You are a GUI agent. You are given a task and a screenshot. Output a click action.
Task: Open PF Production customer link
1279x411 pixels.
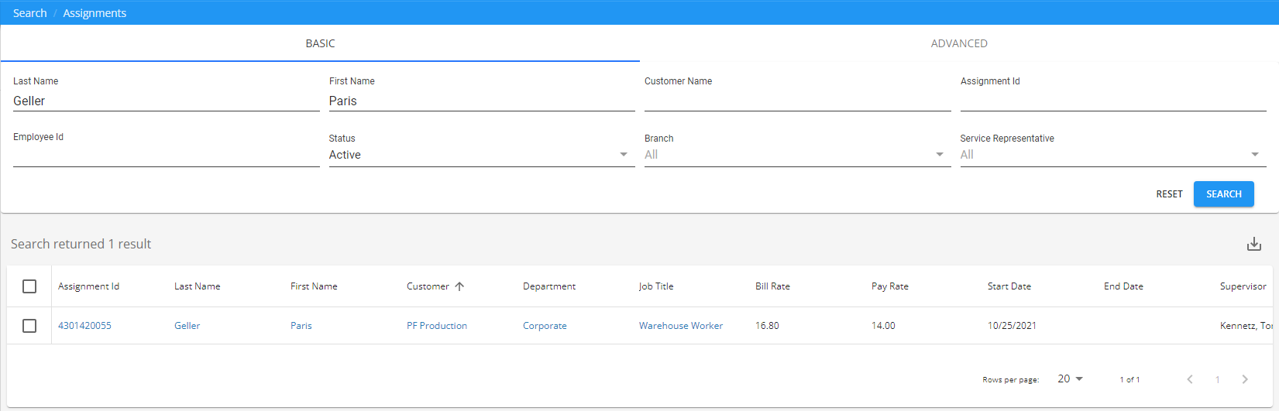click(x=437, y=326)
